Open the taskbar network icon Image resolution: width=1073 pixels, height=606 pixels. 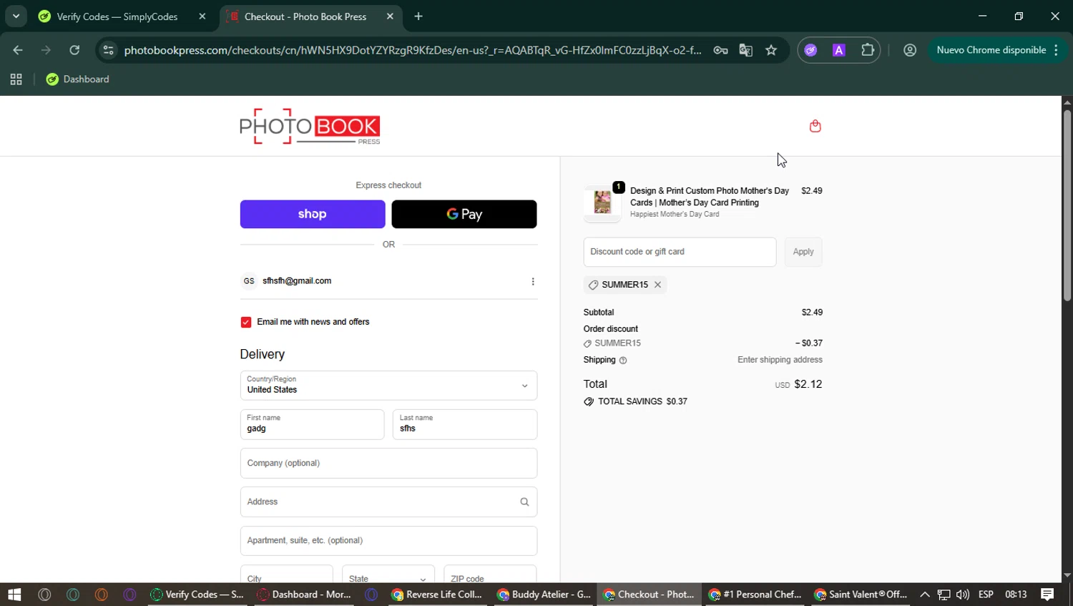tap(944, 595)
